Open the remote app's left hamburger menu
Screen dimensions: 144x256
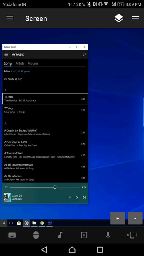[10, 18]
